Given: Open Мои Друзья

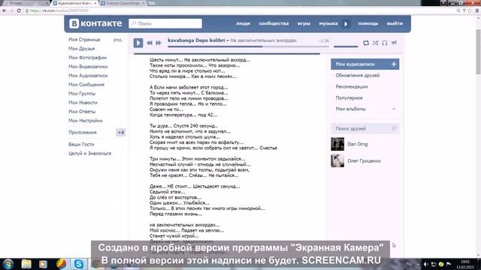Looking at the screenshot, I should pos(82,49).
